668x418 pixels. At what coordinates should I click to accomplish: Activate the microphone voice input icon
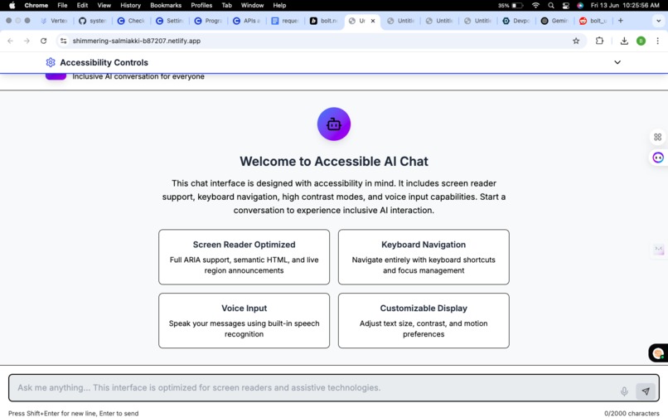click(x=624, y=391)
